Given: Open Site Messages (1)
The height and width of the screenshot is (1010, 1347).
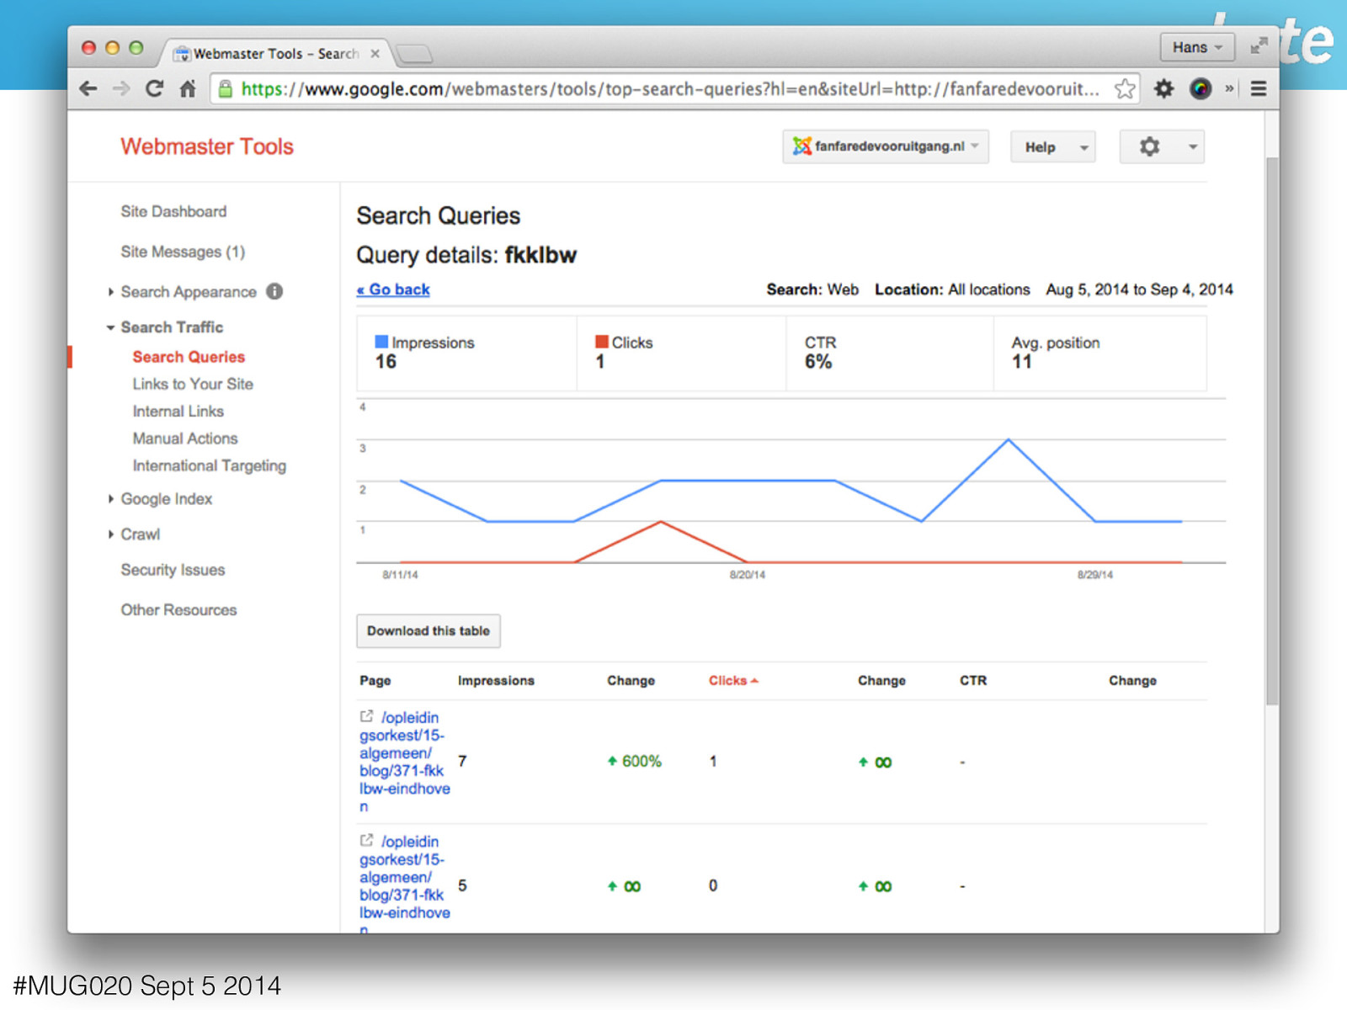Looking at the screenshot, I should pos(183,252).
